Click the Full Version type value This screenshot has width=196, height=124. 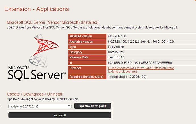pos(116,47)
